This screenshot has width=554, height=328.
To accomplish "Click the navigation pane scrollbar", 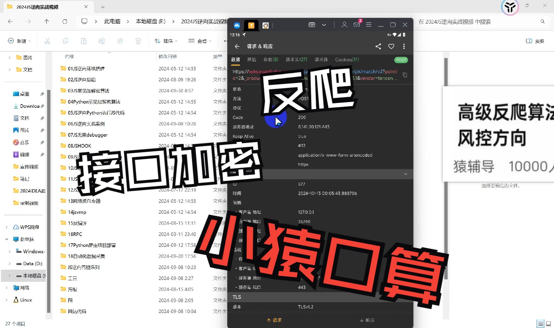I will tap(49, 200).
